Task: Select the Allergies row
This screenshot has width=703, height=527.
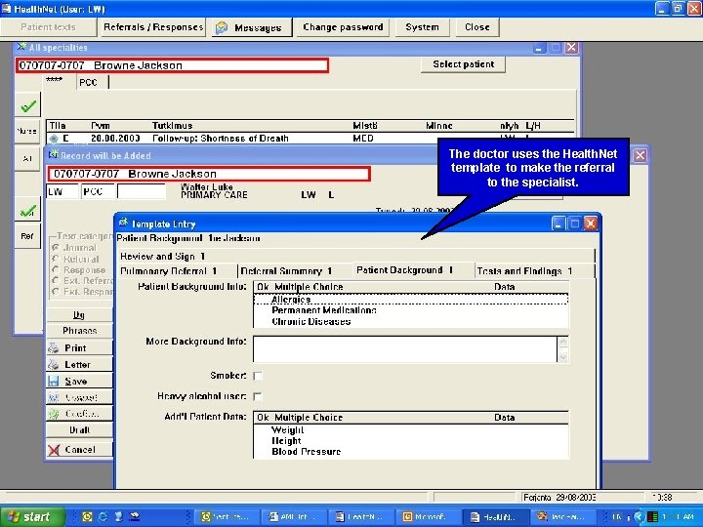Action: [x=411, y=300]
